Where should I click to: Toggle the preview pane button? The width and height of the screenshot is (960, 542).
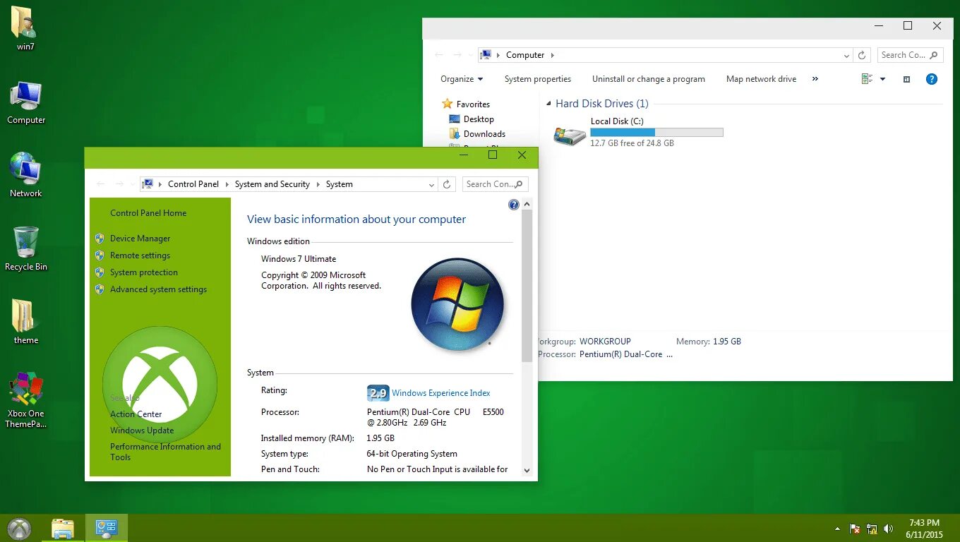tap(907, 79)
